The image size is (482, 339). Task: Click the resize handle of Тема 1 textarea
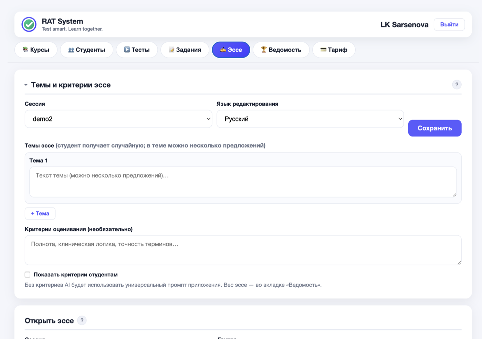pos(454,195)
